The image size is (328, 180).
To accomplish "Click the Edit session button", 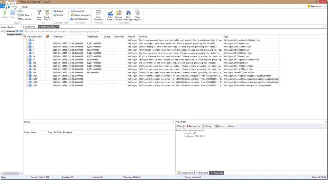I will pos(20,11).
